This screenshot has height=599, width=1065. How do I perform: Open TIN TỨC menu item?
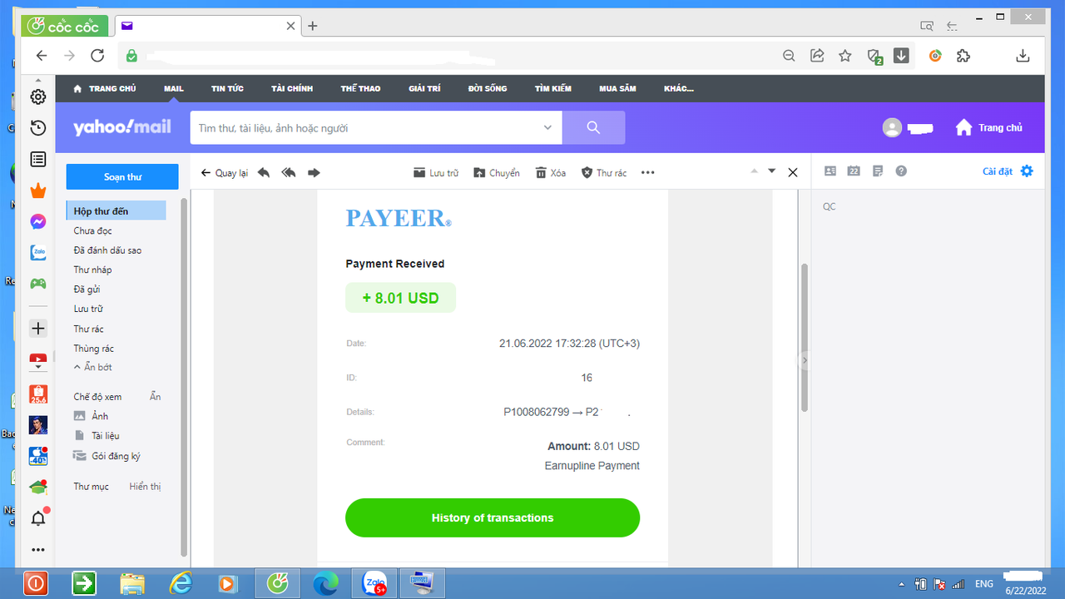(226, 88)
